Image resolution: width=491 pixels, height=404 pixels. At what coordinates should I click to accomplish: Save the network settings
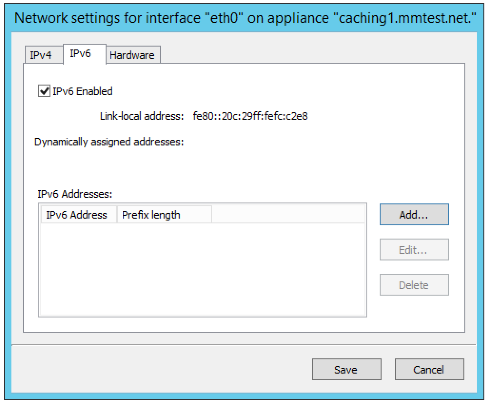(347, 370)
